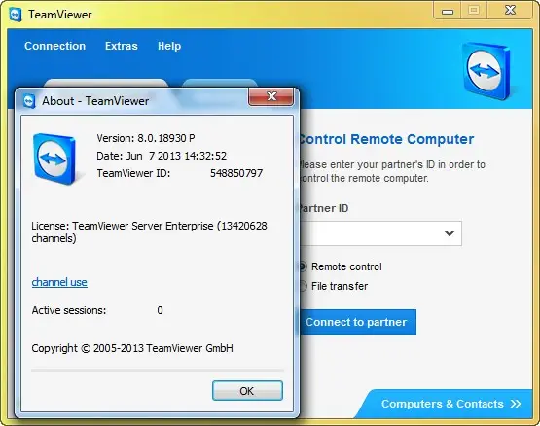Follow the channel use link

point(59,282)
